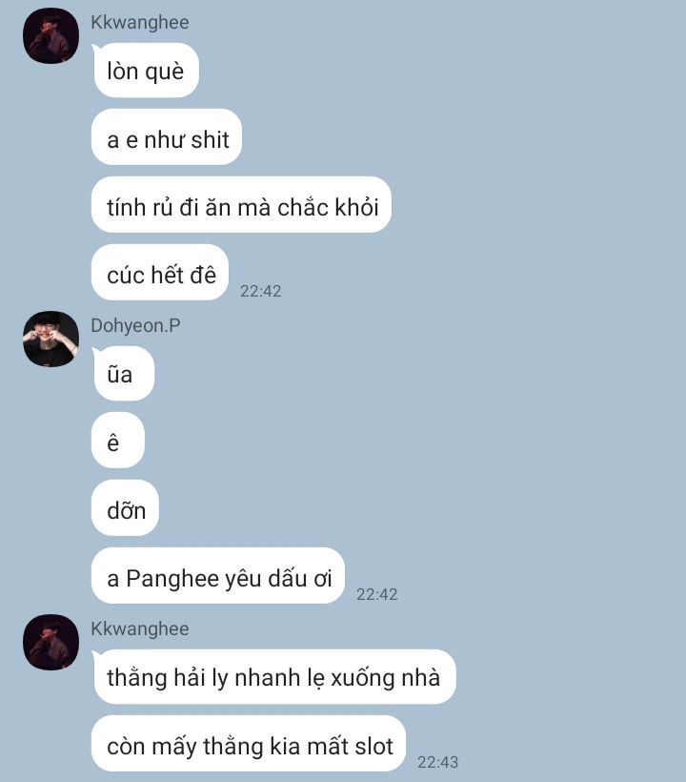Tap Kkwanghee name above 'thằng hải ly' message
Image resolution: width=686 pixels, height=782 pixels.
(x=140, y=628)
